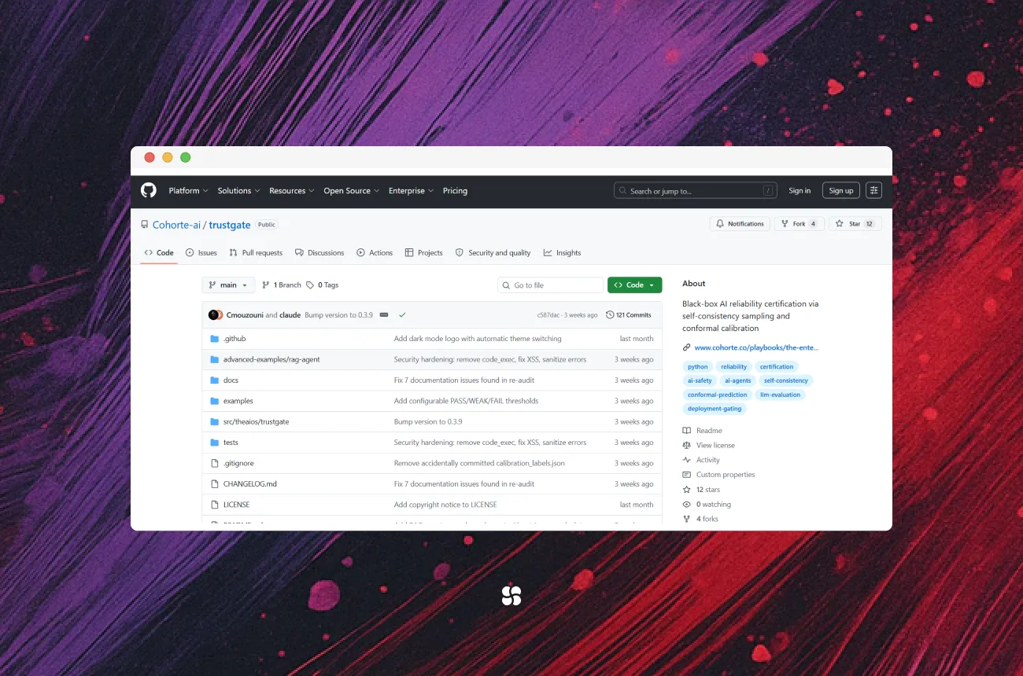Image resolution: width=1023 pixels, height=676 pixels.
Task: Click the Activity pulse icon
Action: [x=687, y=460]
